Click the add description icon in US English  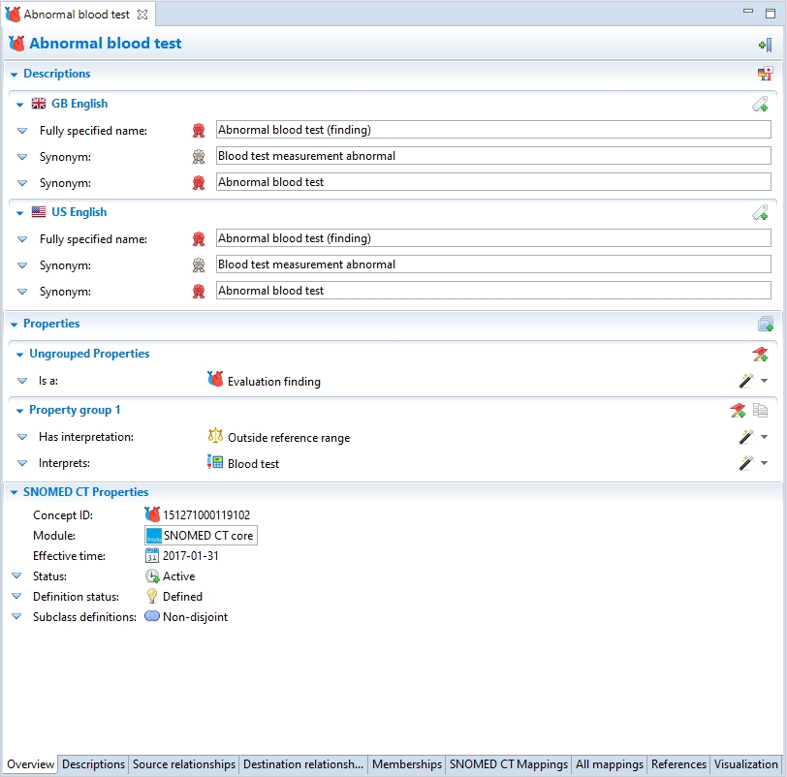tap(761, 213)
